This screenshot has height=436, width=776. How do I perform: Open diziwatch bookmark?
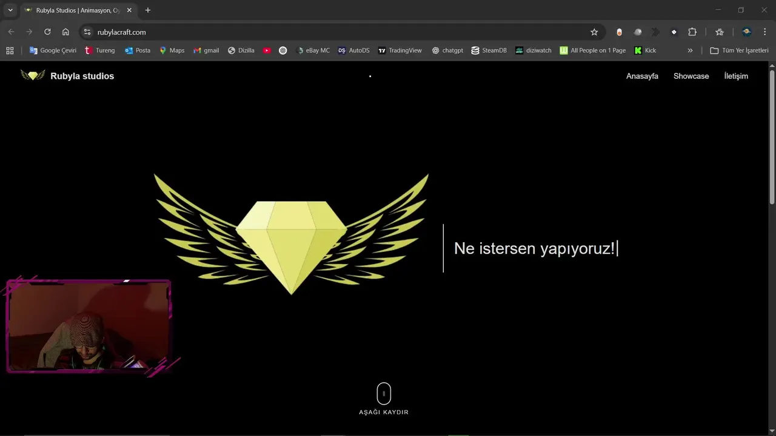tap(533, 50)
